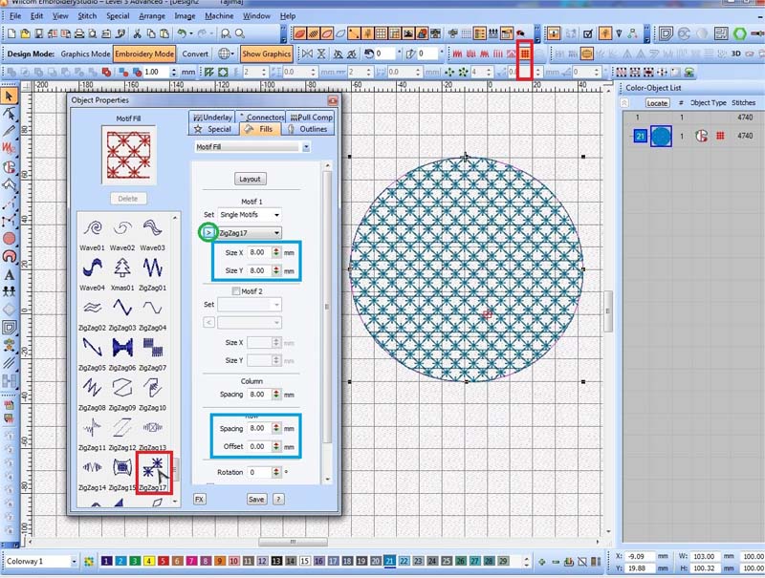Select the ZigZag06 motif pattern

tap(122, 348)
